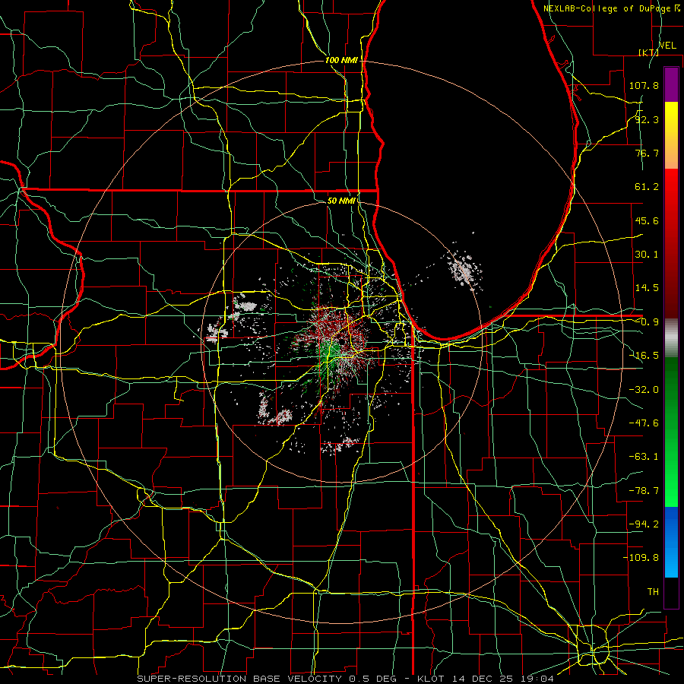Click the -0.9 velocity scale value
The image size is (684, 684).
(x=647, y=322)
